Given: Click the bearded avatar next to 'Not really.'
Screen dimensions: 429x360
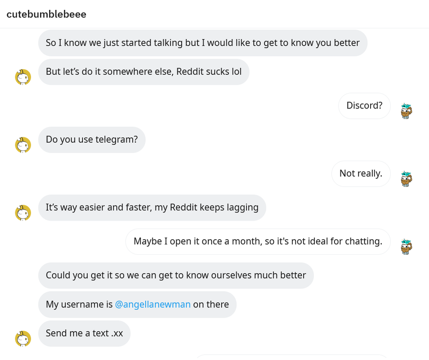Looking at the screenshot, I should point(407,179).
